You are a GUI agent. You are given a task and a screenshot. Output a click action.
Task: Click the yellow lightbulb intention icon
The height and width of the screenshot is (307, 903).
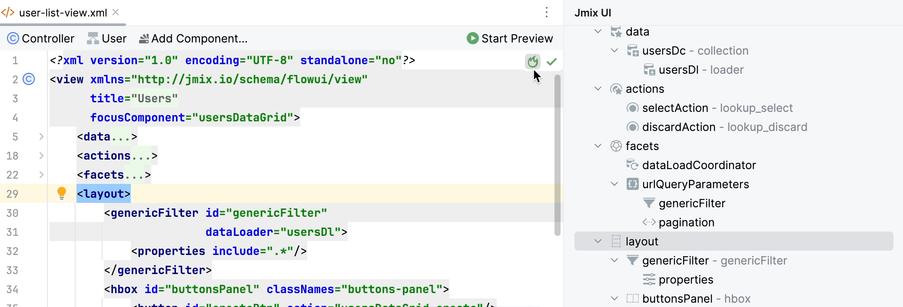[x=62, y=193]
